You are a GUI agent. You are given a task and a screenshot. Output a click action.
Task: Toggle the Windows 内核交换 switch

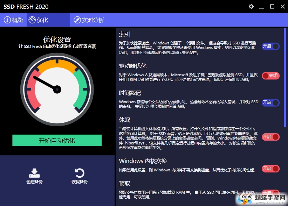point(270,169)
